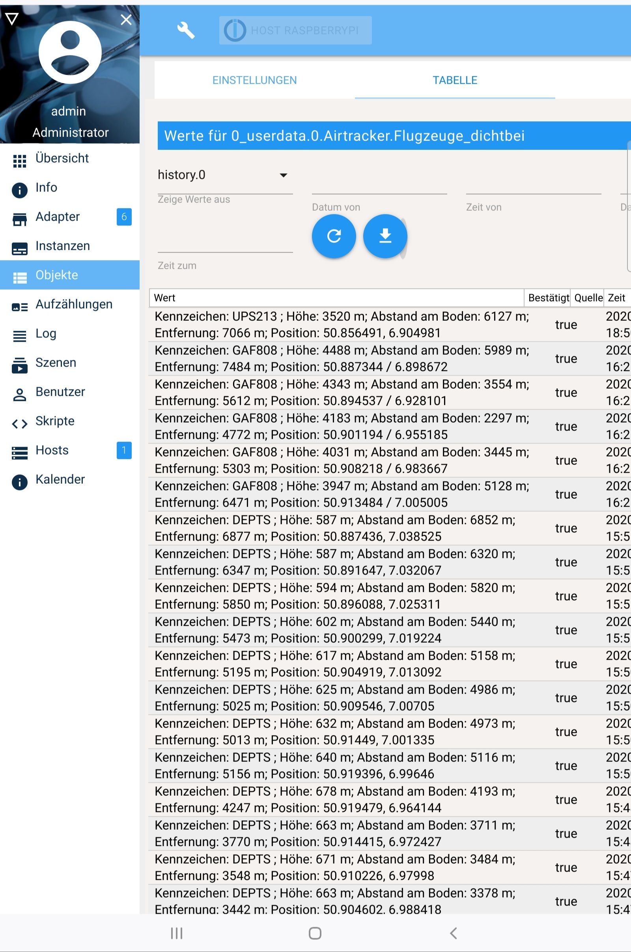Viewport: 631px width, 952px height.
Task: Close the sidebar with the X
Action: [126, 19]
